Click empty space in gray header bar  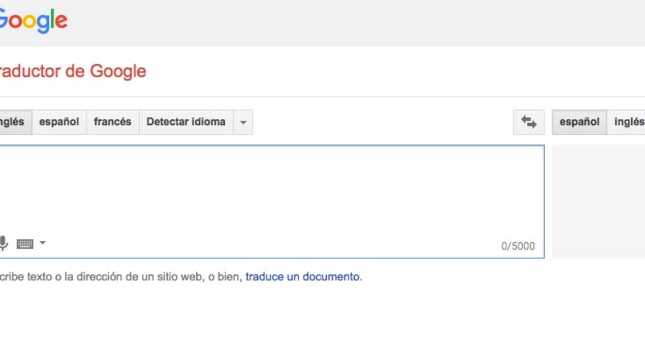coord(344,22)
